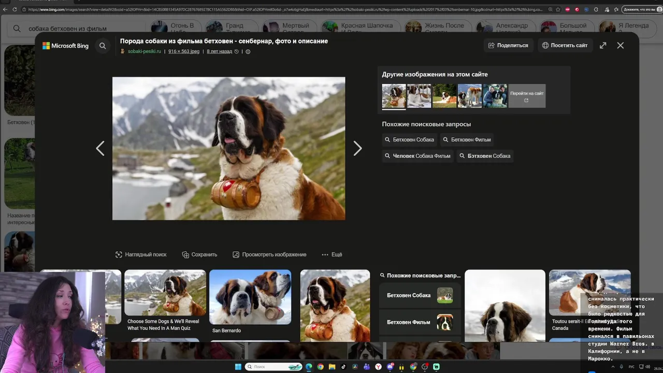Click the main St. Bernard image
Screen dimensions: 663x373
(228, 148)
